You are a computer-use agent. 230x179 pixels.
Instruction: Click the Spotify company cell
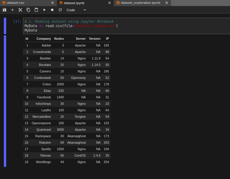click(x=46, y=149)
